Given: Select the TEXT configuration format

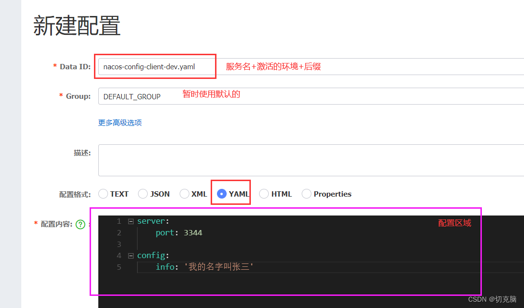Looking at the screenshot, I should pos(103,193).
